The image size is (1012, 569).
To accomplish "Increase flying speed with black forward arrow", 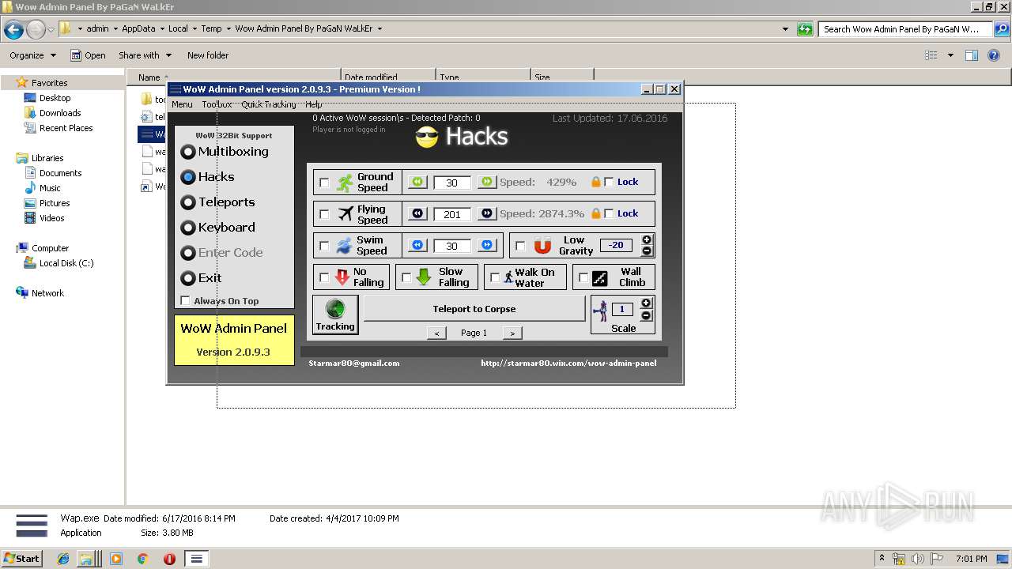I will click(x=487, y=213).
